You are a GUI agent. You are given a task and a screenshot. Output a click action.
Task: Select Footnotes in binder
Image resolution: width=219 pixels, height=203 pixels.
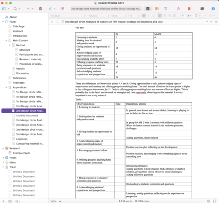pos(19,83)
